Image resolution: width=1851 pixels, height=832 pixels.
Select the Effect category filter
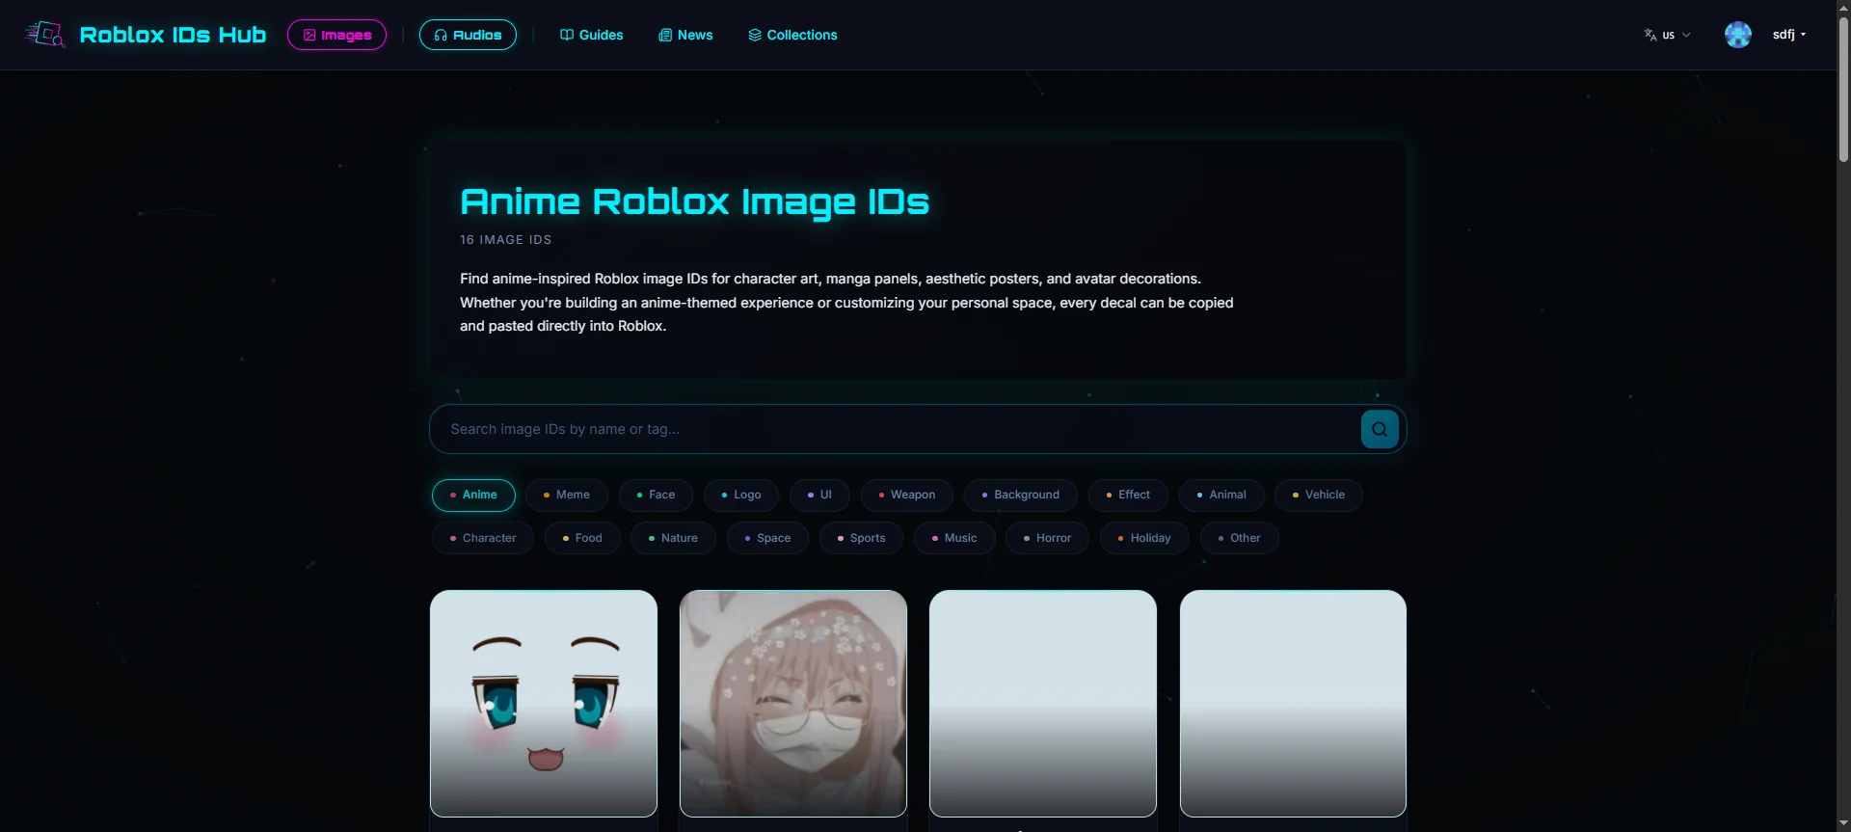[1128, 496]
